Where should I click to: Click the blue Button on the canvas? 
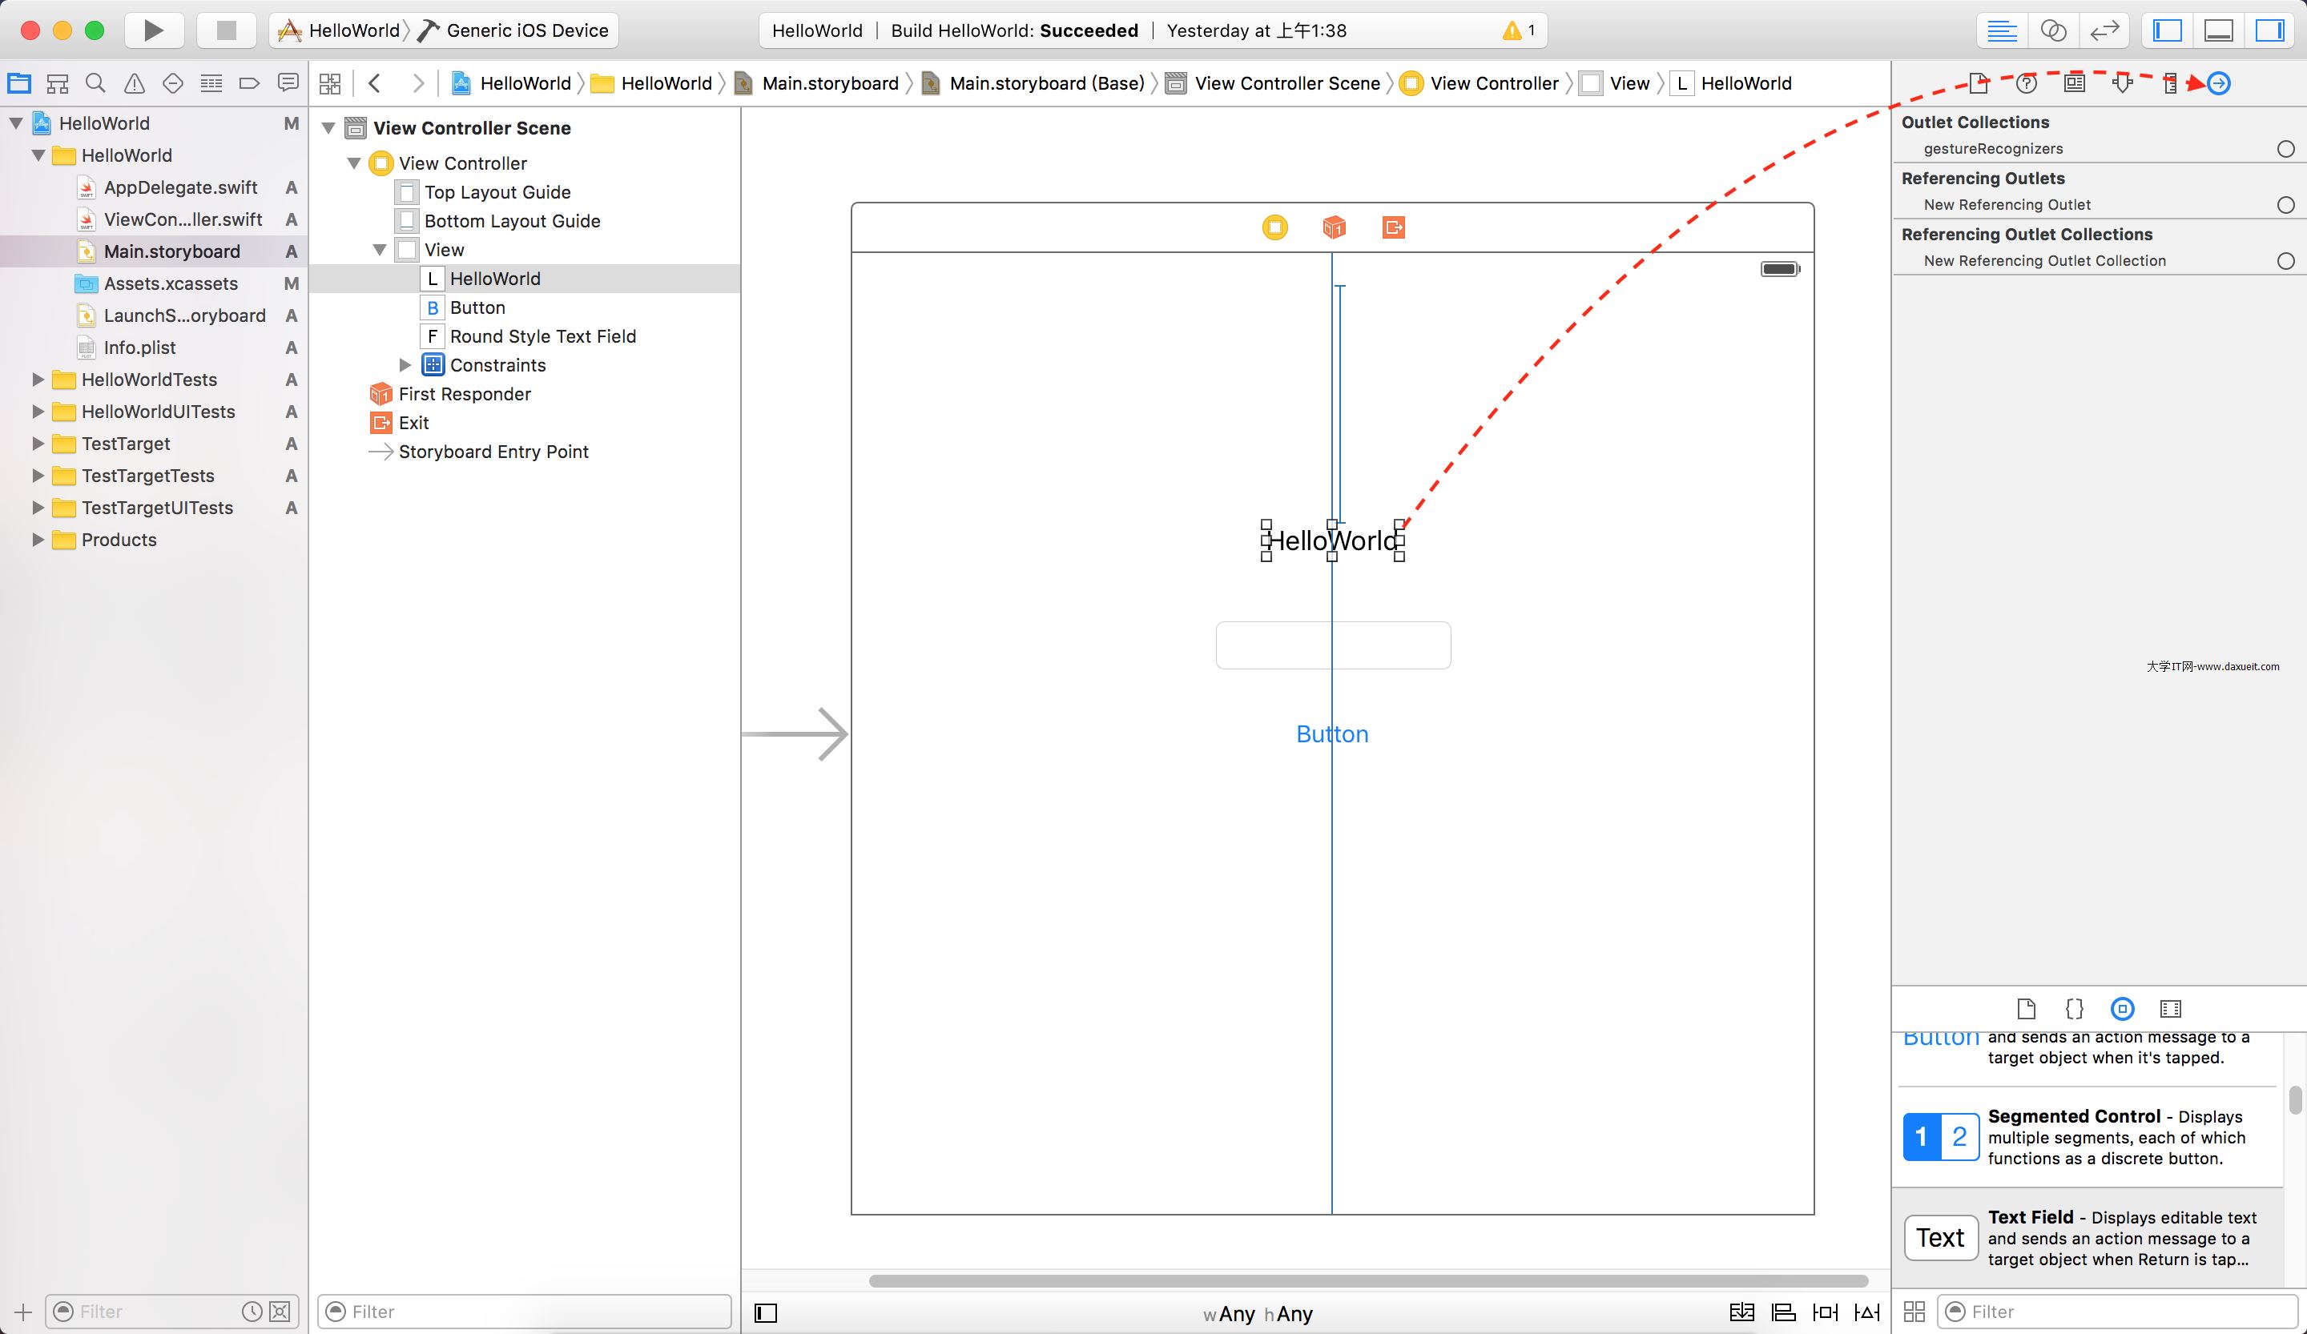point(1332,733)
